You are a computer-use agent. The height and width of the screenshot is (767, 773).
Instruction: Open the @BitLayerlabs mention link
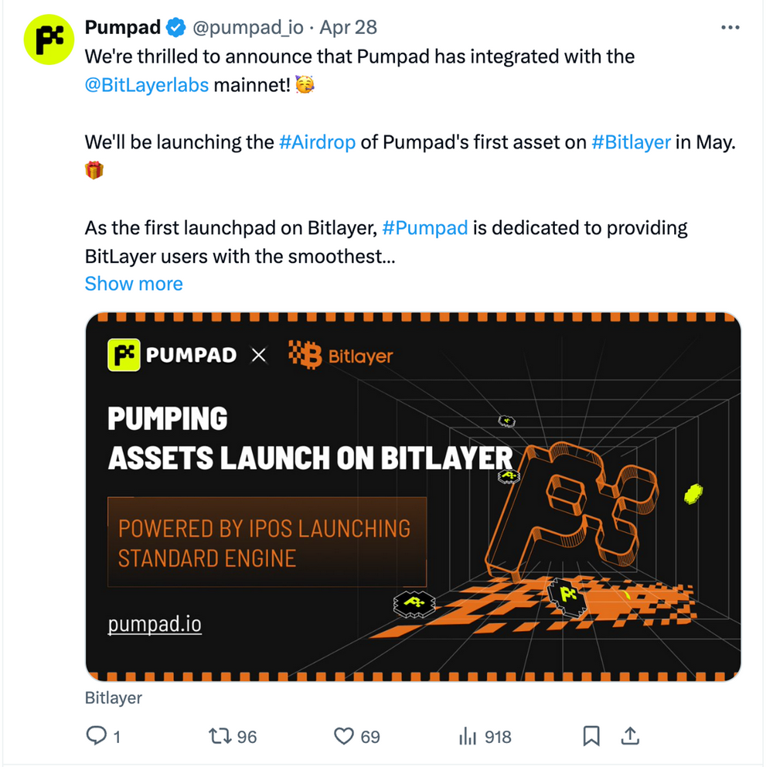click(147, 84)
